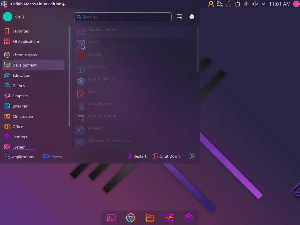Viewport: 300px width, 225px height.
Task: Click the vm3 user avatar
Action: (8, 17)
